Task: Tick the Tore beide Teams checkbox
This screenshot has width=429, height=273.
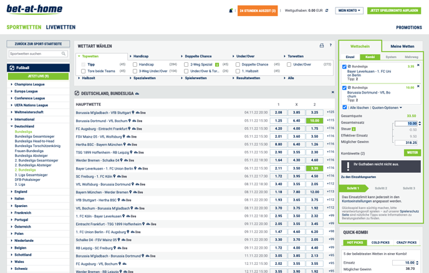Action: (84, 71)
